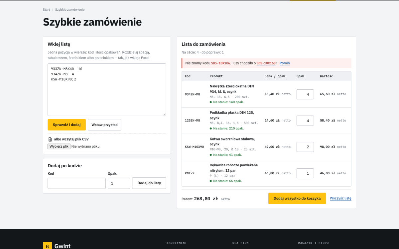The image size is (399, 249).
Task: Click Dodaj wszystko do koszyka button
Action: 297,199
